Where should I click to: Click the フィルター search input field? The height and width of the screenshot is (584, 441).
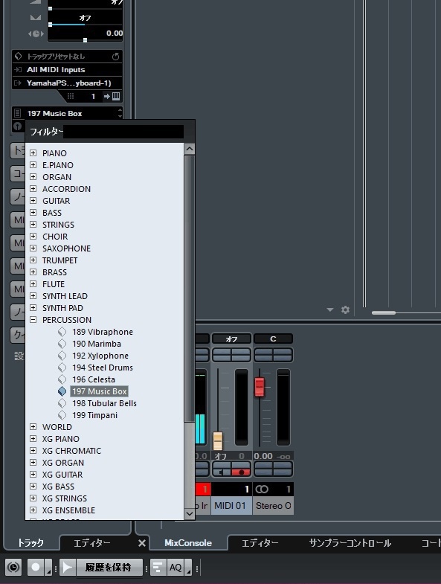point(123,132)
